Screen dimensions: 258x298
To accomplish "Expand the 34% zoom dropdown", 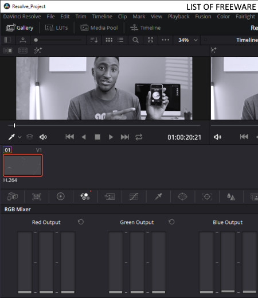I will pos(196,40).
